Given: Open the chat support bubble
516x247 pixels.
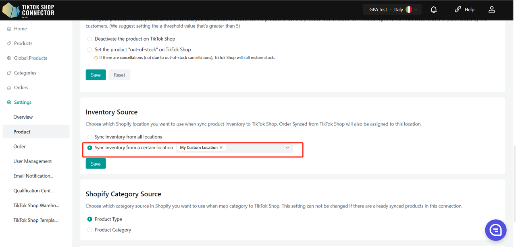Looking at the screenshot, I should coord(495,230).
